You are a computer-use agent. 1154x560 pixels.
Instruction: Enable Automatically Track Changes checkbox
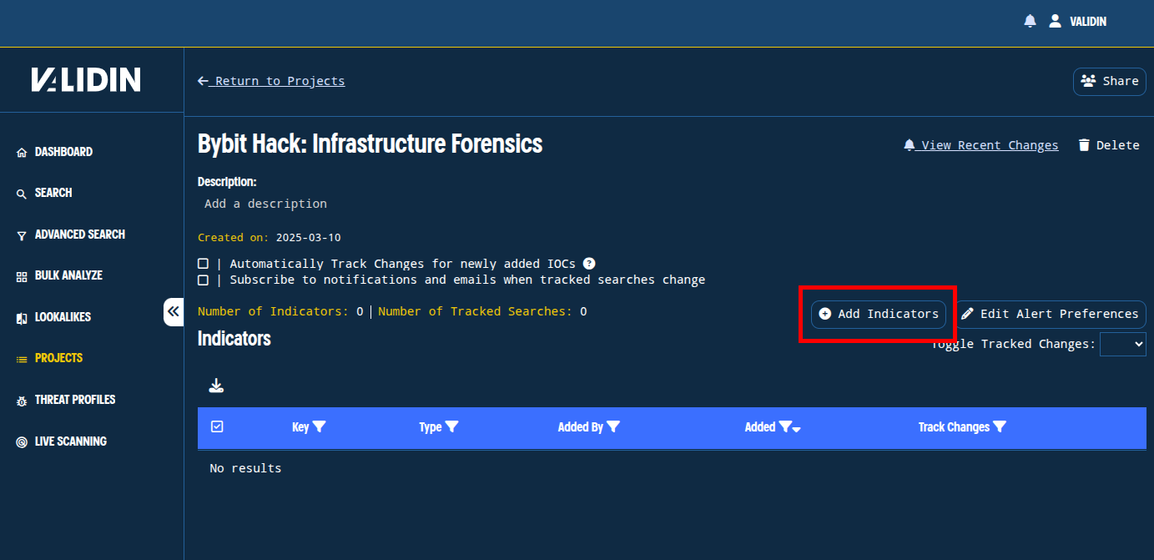coord(203,264)
